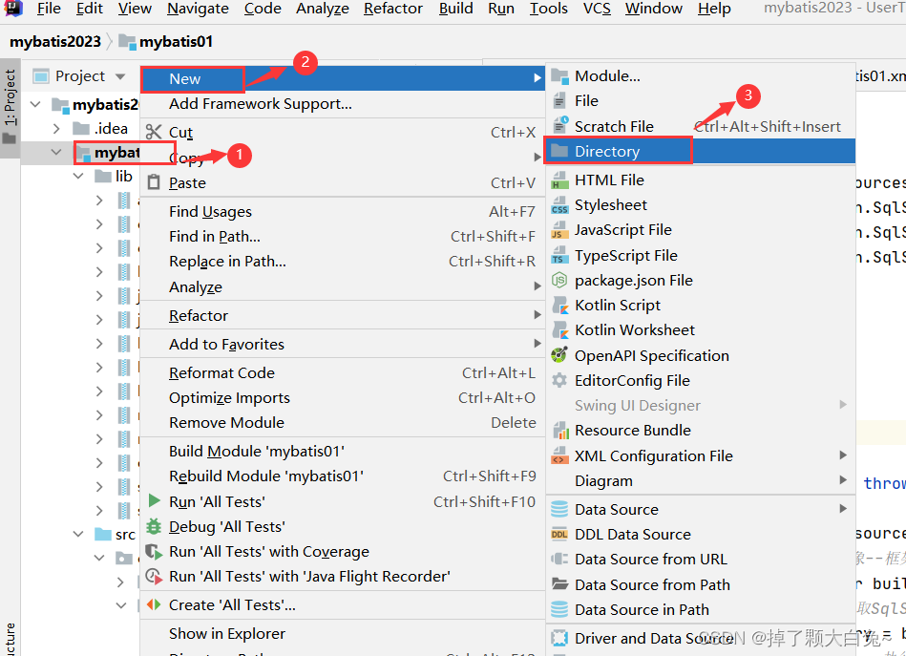Collapse the lib folder node
Screen dimensions: 906x656
[x=78, y=176]
